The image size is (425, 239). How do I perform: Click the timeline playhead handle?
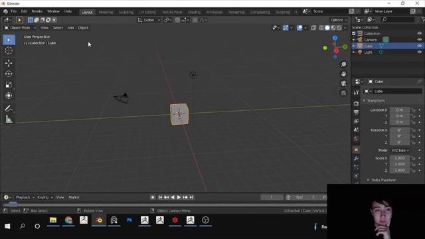(13, 204)
